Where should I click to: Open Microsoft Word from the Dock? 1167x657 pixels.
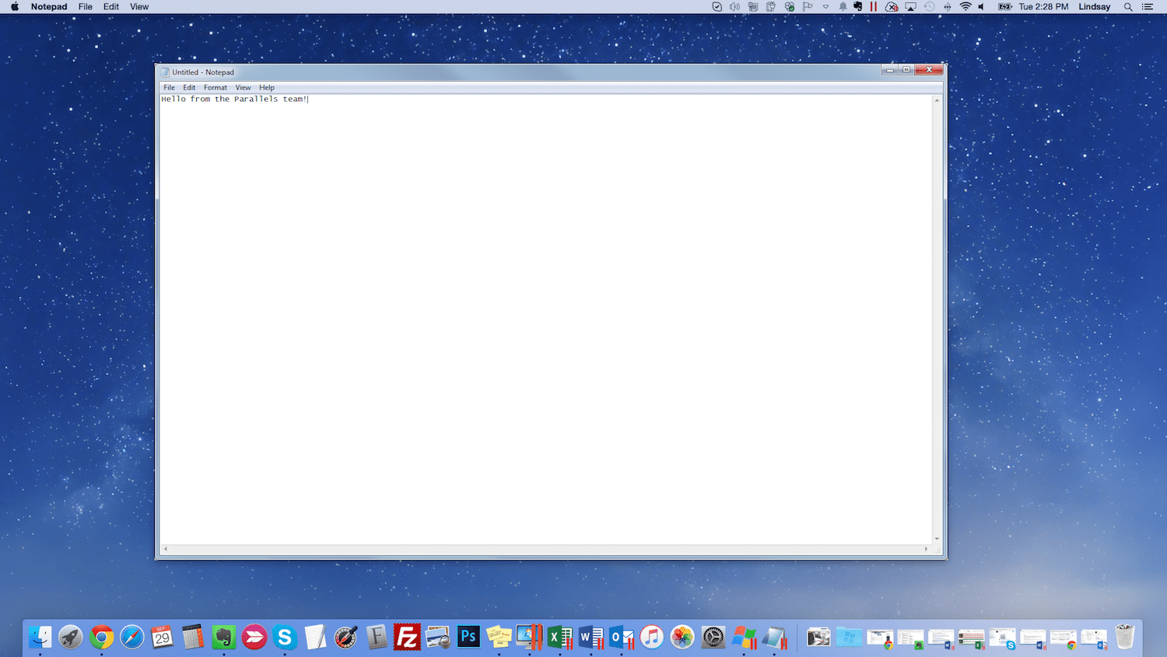coord(591,638)
